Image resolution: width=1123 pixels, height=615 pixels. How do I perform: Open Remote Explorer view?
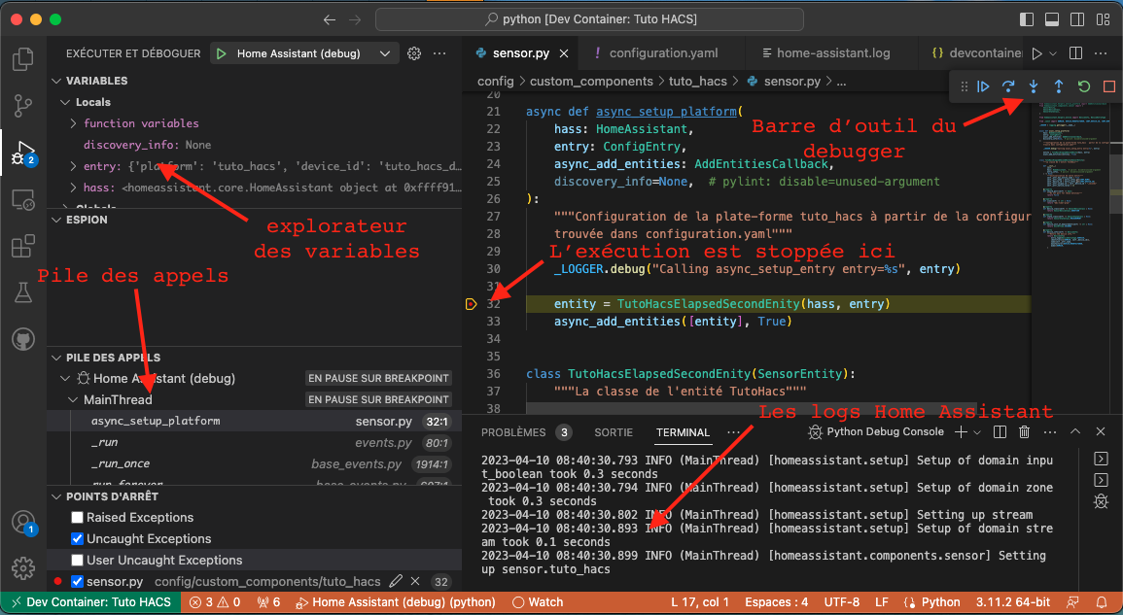coord(23,200)
